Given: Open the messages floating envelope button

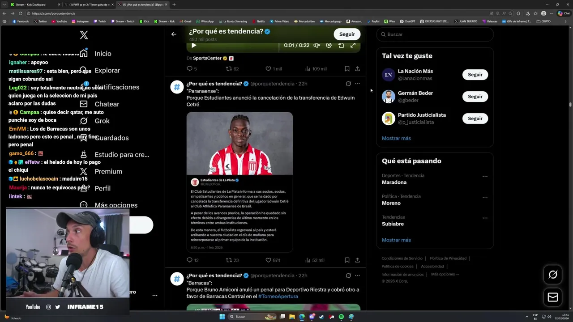Looking at the screenshot, I should (553, 297).
